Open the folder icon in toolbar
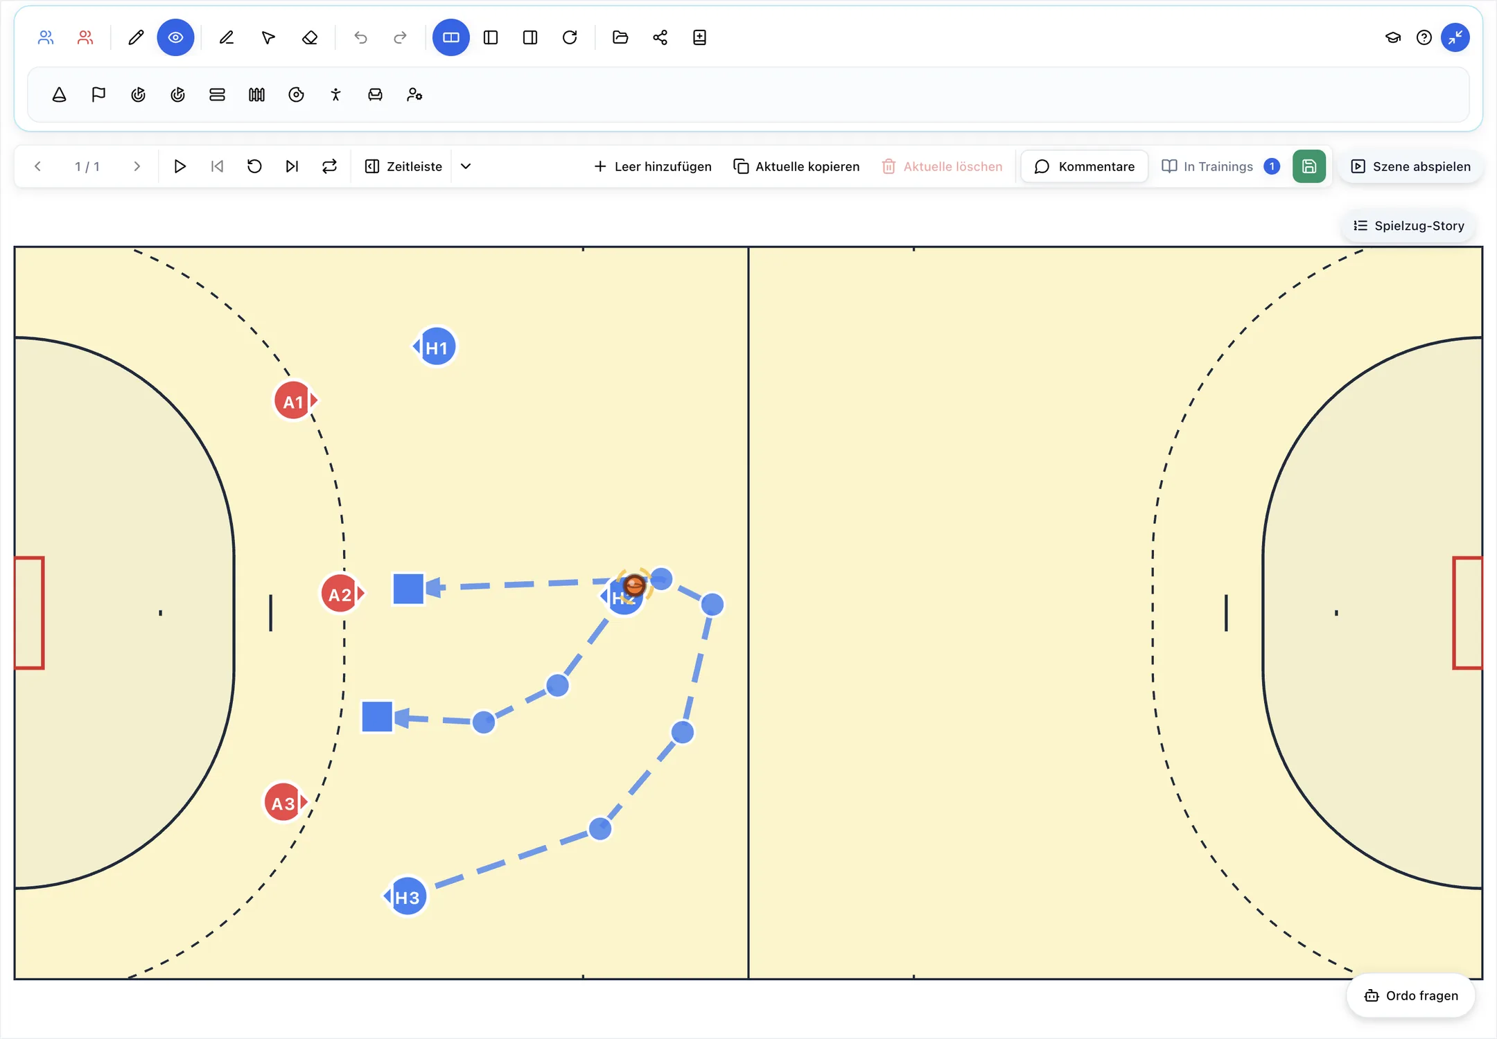 (620, 37)
